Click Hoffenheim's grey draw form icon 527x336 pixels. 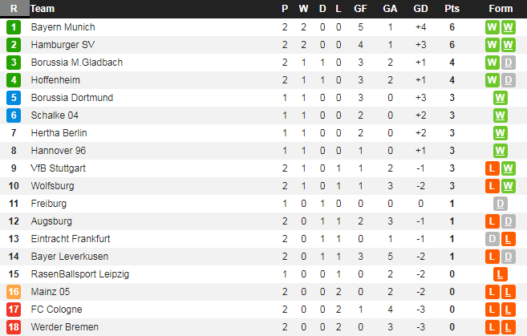coord(509,80)
